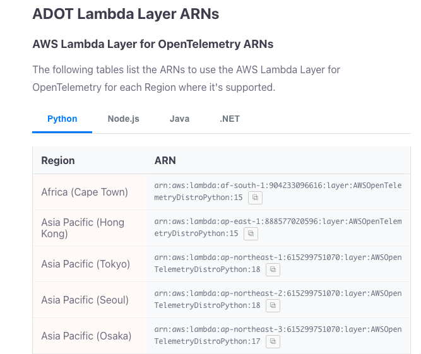Screen dimensions: 421x354
Task: Copy the Asia Pacific (Osaka) ARN
Action: [273, 341]
